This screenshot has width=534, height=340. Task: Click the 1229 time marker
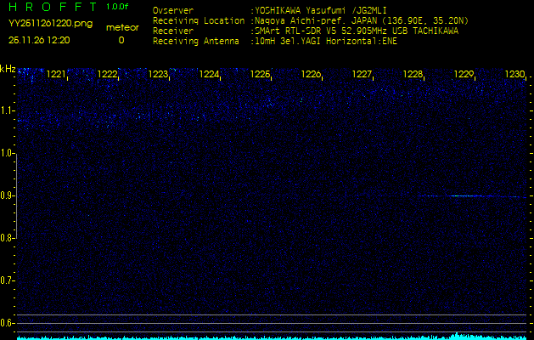pos(464,75)
